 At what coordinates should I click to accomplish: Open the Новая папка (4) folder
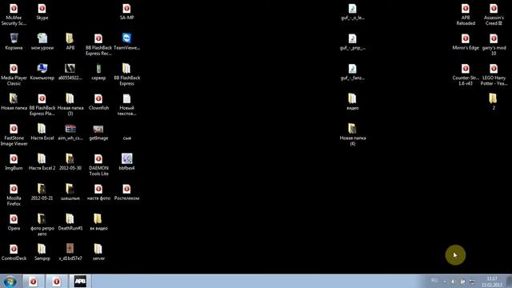point(352,135)
